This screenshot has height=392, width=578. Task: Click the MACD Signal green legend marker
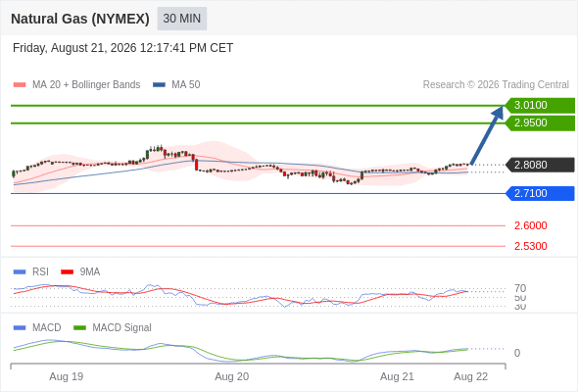click(79, 328)
